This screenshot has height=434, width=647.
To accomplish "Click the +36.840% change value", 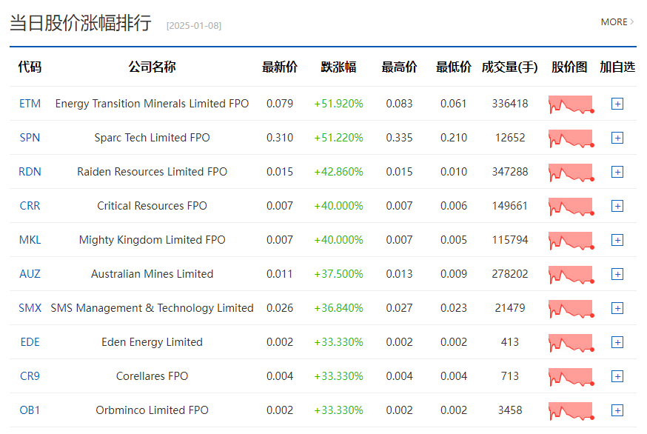I will (x=338, y=308).
